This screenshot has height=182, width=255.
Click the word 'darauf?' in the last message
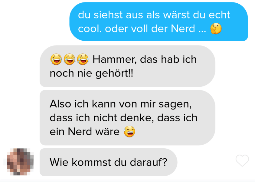[149, 162]
